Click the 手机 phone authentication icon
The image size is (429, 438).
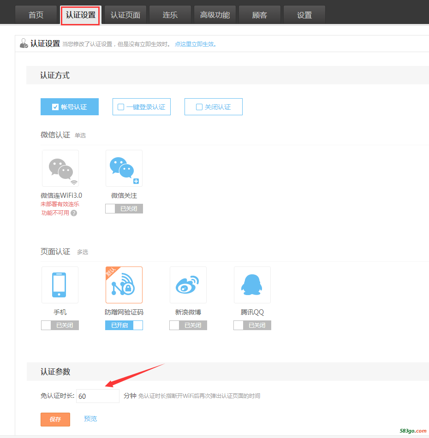pos(60,285)
